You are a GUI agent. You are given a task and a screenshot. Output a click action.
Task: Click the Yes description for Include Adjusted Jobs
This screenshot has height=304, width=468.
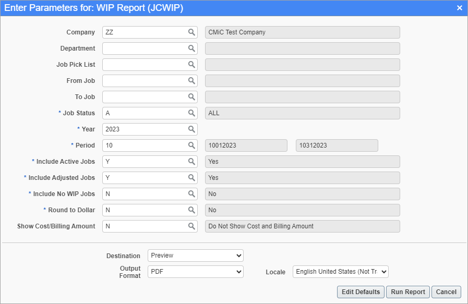pyautogui.click(x=303, y=177)
